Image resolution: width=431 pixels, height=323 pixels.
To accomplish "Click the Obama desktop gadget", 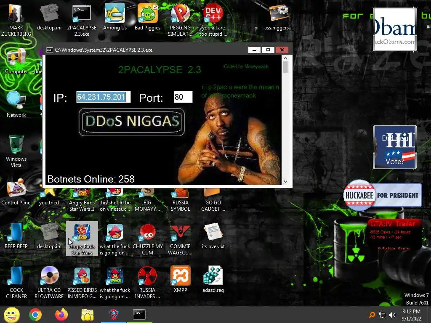I will click(394, 29).
